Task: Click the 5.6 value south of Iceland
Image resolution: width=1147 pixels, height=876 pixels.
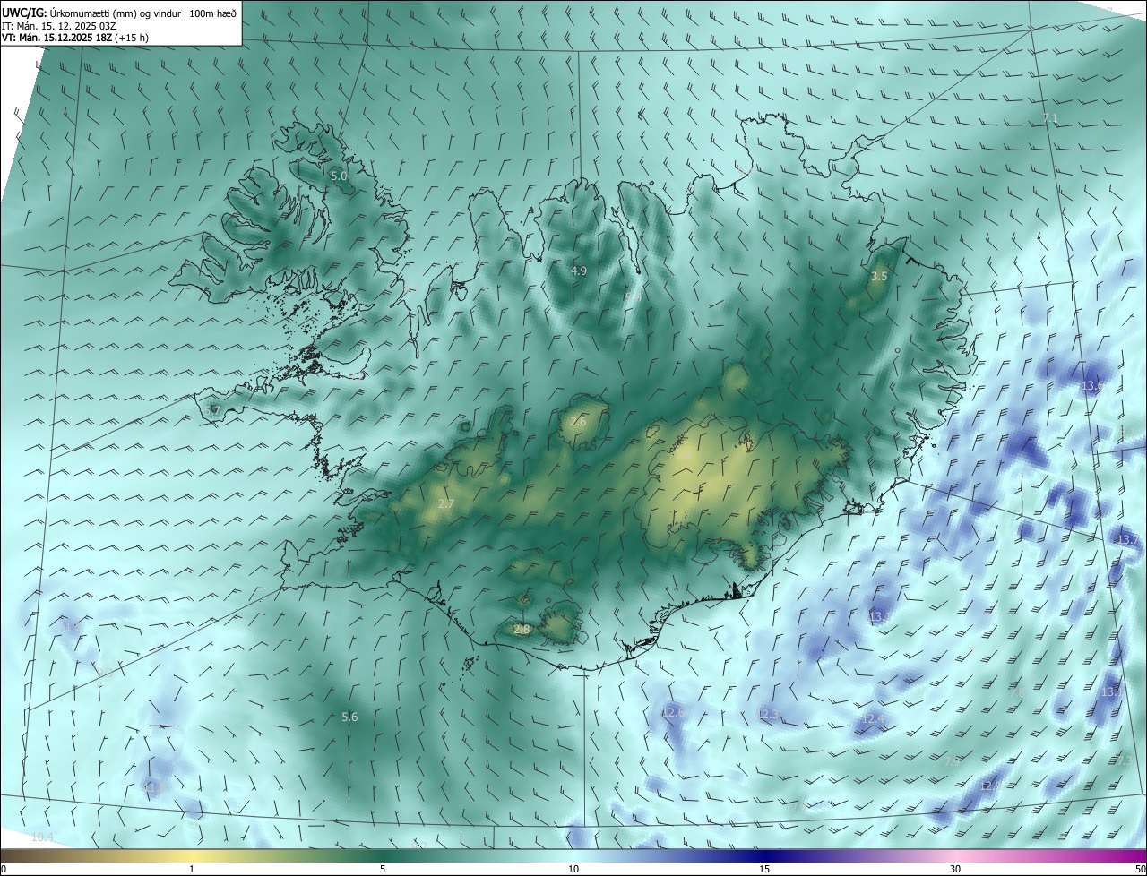Action: 349,717
